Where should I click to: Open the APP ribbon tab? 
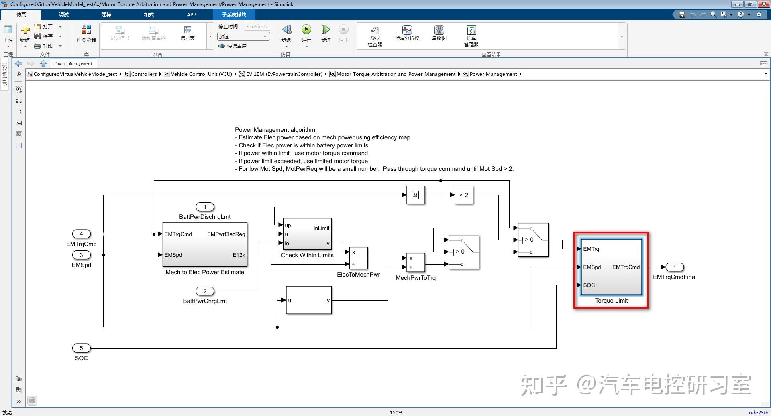click(x=192, y=14)
